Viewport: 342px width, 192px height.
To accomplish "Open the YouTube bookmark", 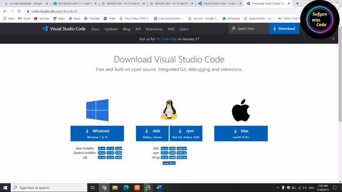I will click(x=42, y=19).
